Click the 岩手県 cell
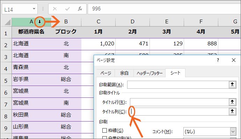 coord(31,80)
